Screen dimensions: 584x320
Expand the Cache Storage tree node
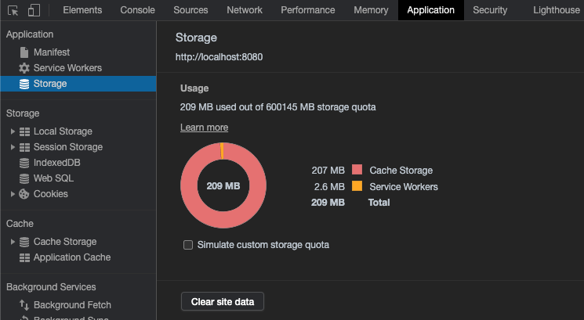click(13, 242)
